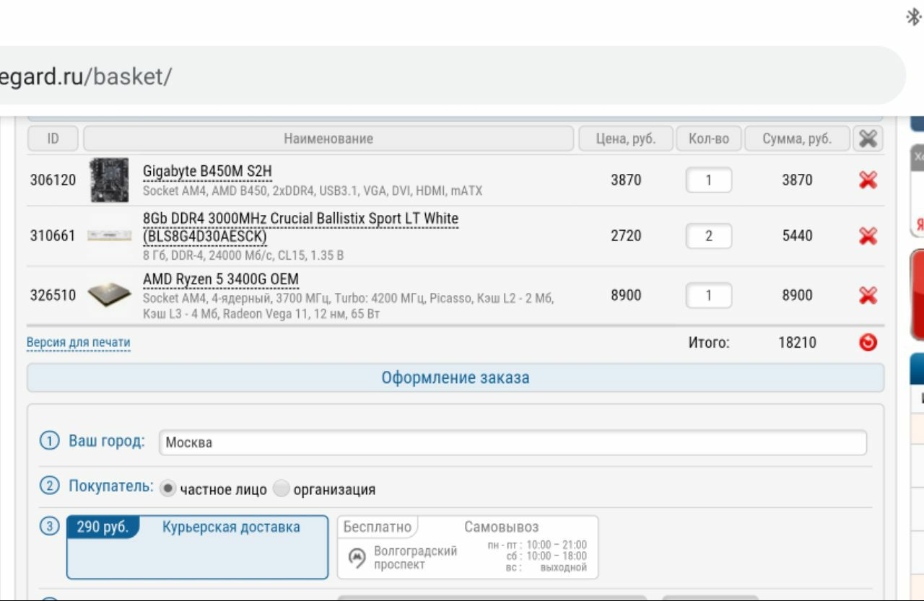This screenshot has height=601, width=924.
Task: Click the Socket AM4, AMD B450 description text
Action: pos(313,191)
